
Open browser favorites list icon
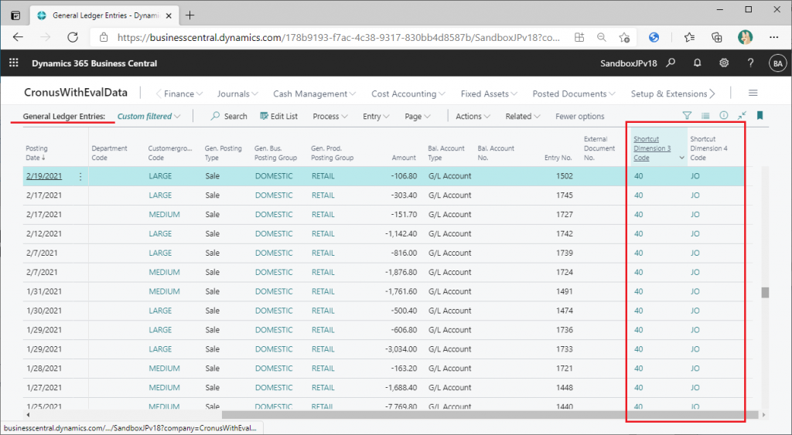[x=689, y=37]
